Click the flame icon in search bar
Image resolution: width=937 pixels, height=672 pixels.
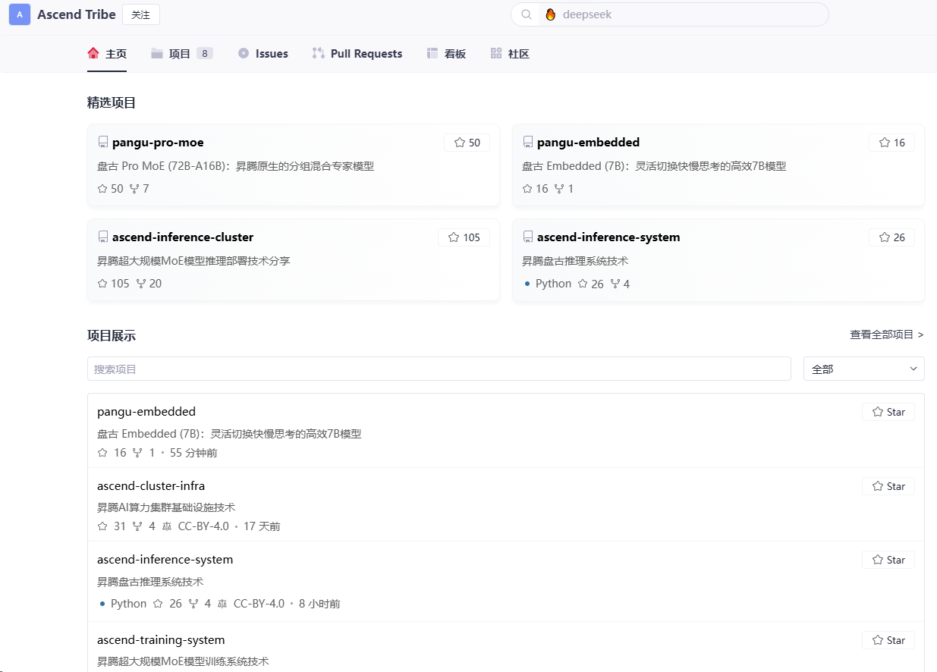[551, 14]
